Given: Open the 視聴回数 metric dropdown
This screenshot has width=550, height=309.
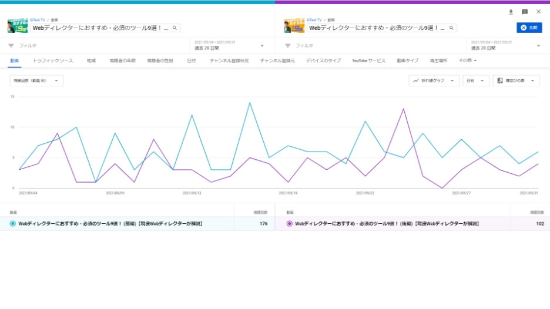Looking at the screenshot, I should point(36,80).
